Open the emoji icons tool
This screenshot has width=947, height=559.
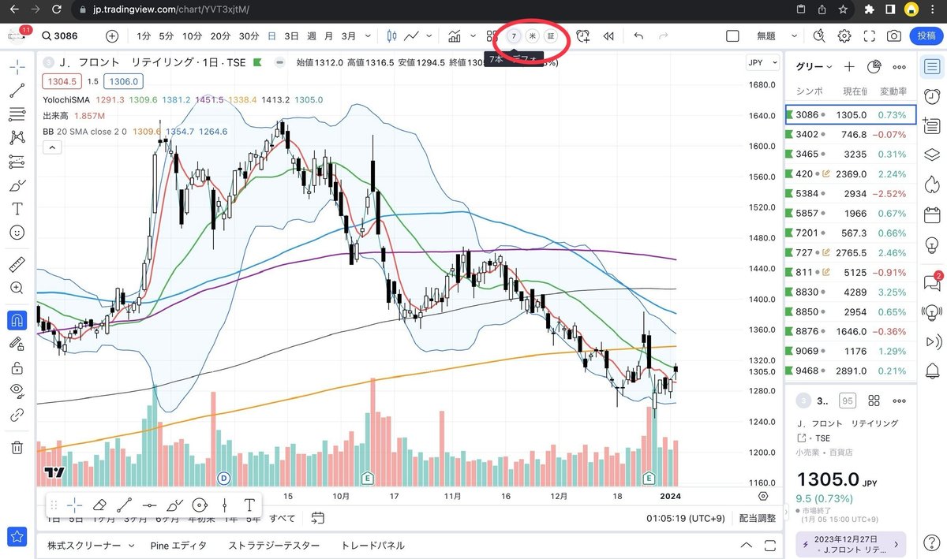pos(17,233)
